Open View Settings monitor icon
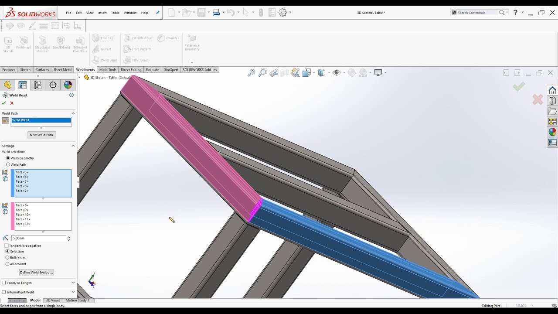The width and height of the screenshot is (558, 314). [x=378, y=73]
